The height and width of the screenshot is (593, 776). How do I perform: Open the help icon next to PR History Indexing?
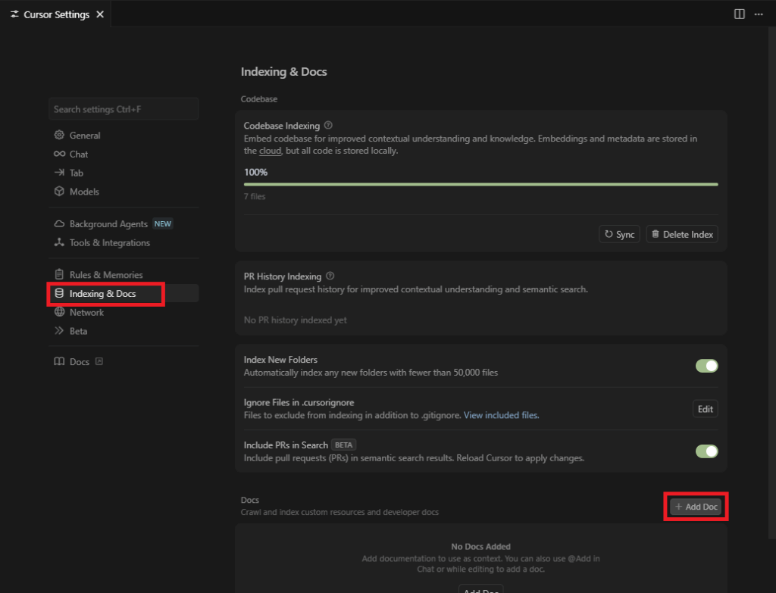(330, 276)
